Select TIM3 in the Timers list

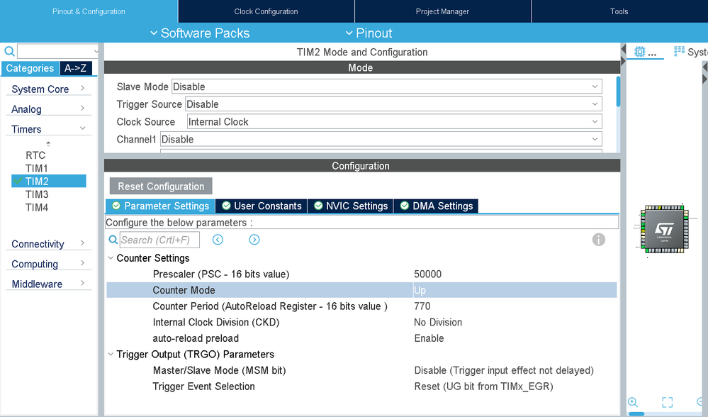[x=37, y=194]
